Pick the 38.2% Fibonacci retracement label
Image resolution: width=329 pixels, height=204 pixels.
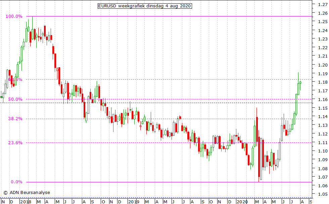click(15, 119)
